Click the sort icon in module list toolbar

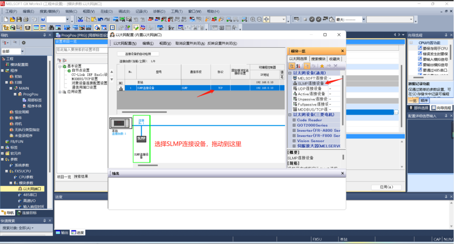point(298,66)
